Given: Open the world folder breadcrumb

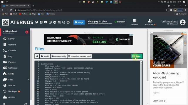Looking at the screenshot, I should coord(45,56).
